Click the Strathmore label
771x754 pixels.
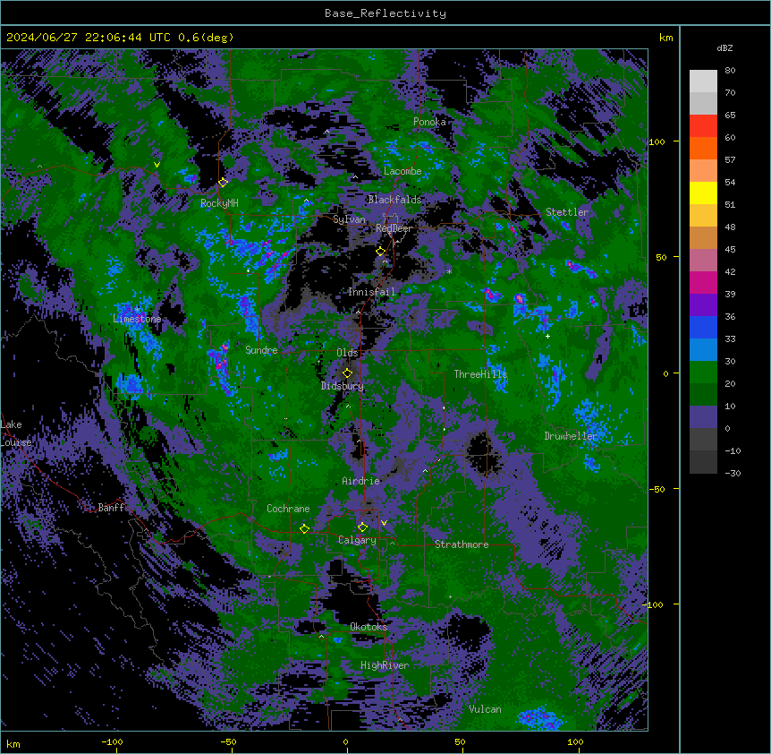point(462,544)
